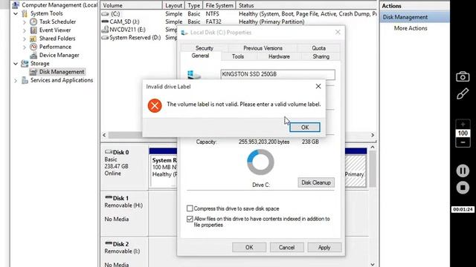This screenshot has height=267, width=476.
Task: Select Disk Management in Actions pane
Action: pos(415,17)
